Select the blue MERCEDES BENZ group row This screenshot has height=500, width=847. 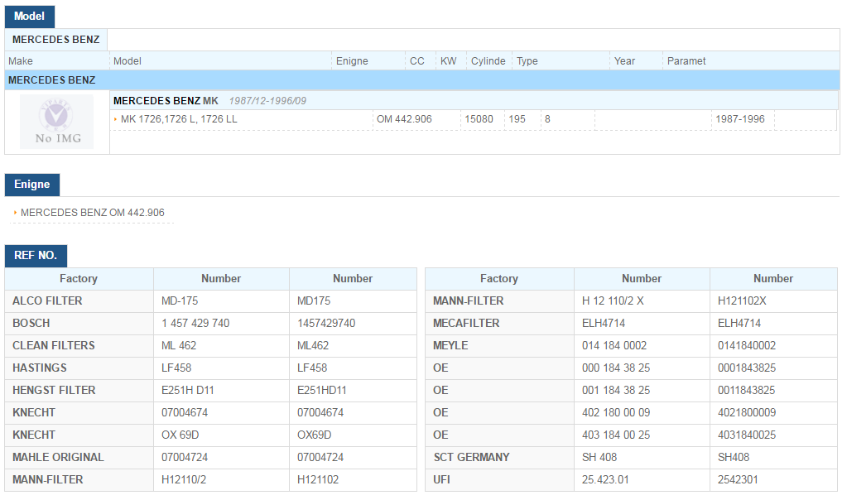[422, 80]
